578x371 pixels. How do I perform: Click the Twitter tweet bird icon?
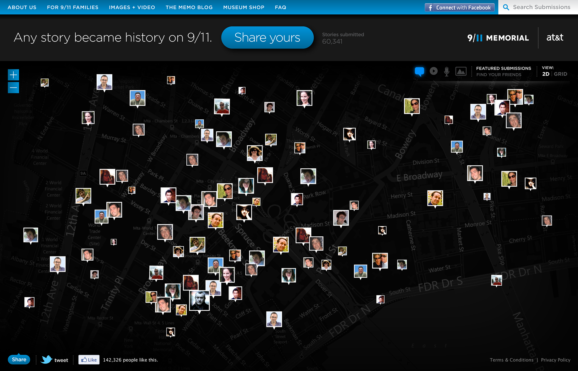(47, 360)
